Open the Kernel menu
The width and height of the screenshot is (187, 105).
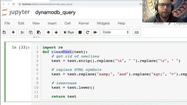(x=84, y=23)
